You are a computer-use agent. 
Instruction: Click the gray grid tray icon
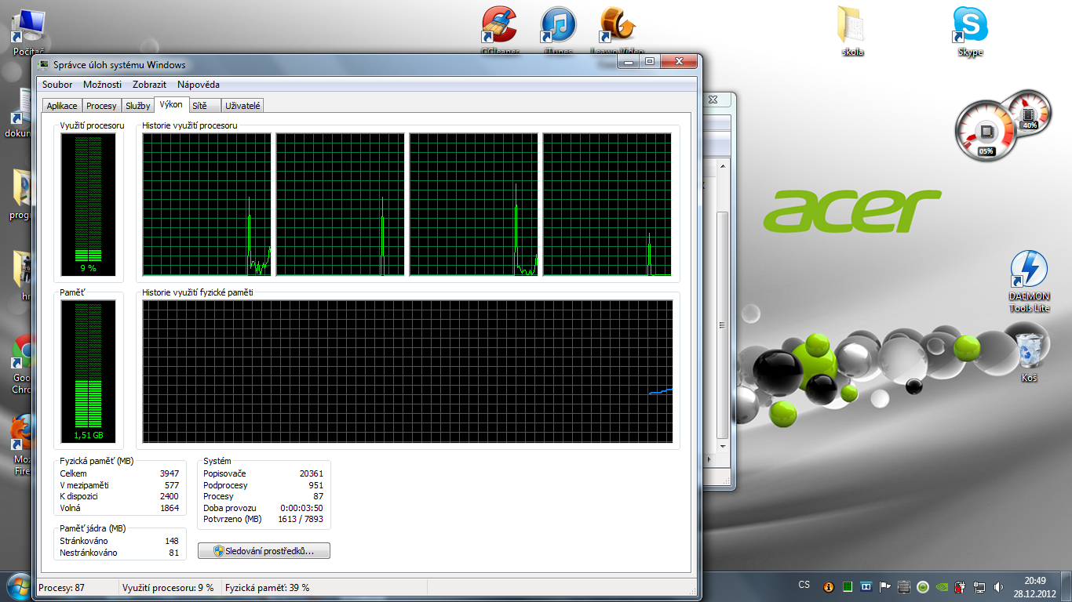904,586
